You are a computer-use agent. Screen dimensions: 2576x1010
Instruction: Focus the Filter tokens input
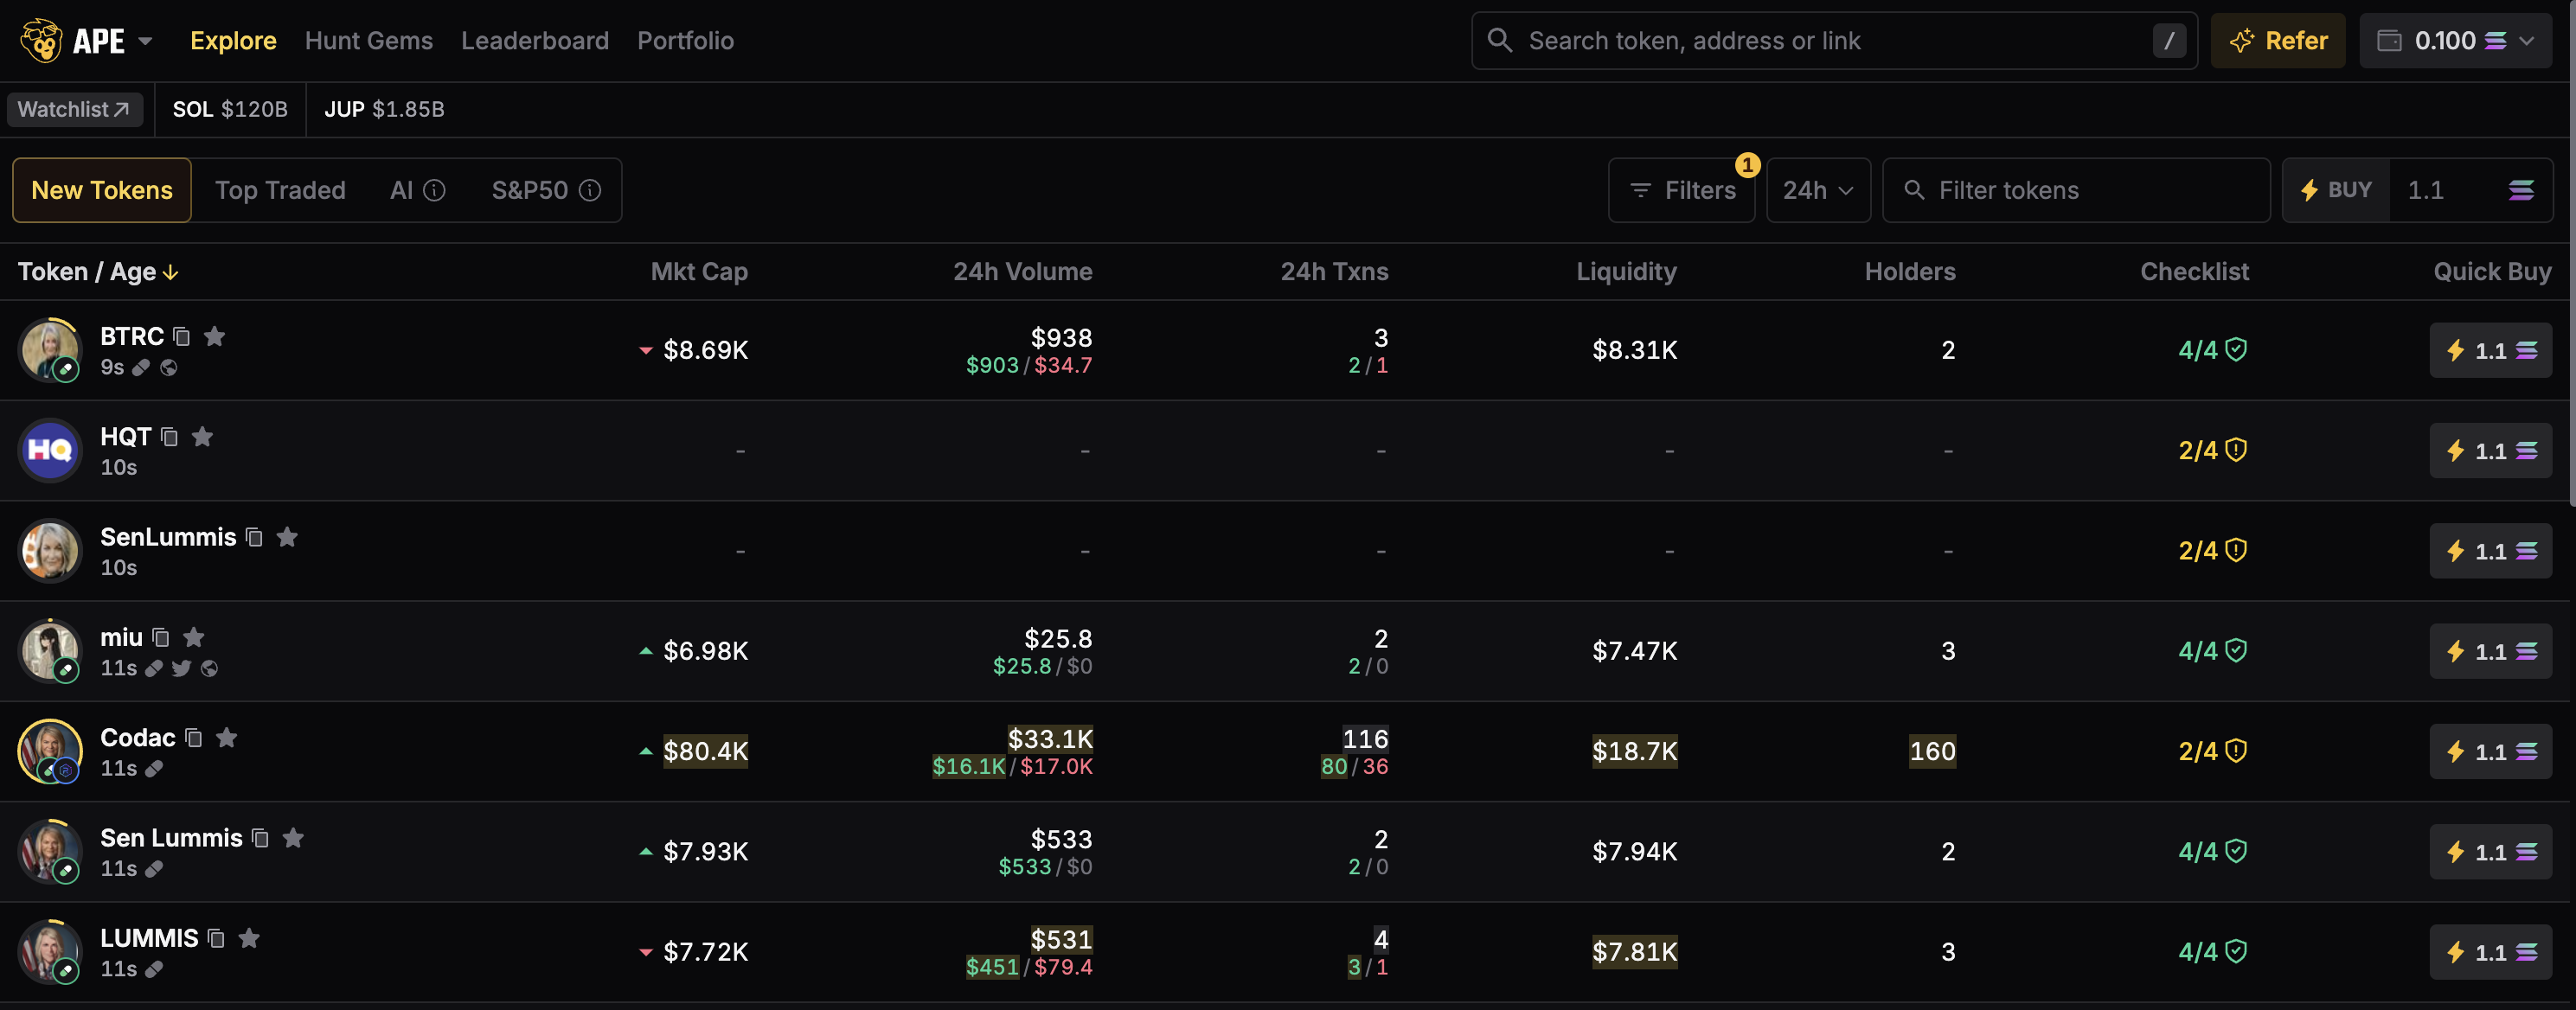click(2076, 190)
